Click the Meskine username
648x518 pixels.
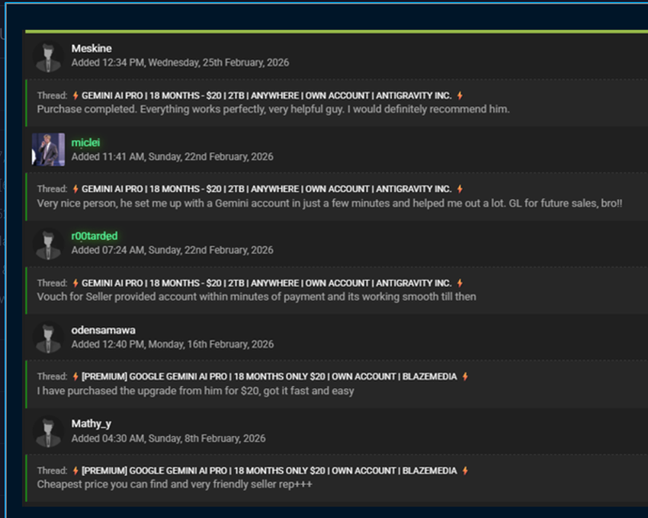point(91,48)
